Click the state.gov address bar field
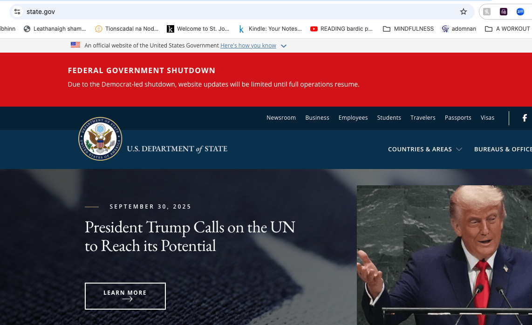 pyautogui.click(x=238, y=12)
